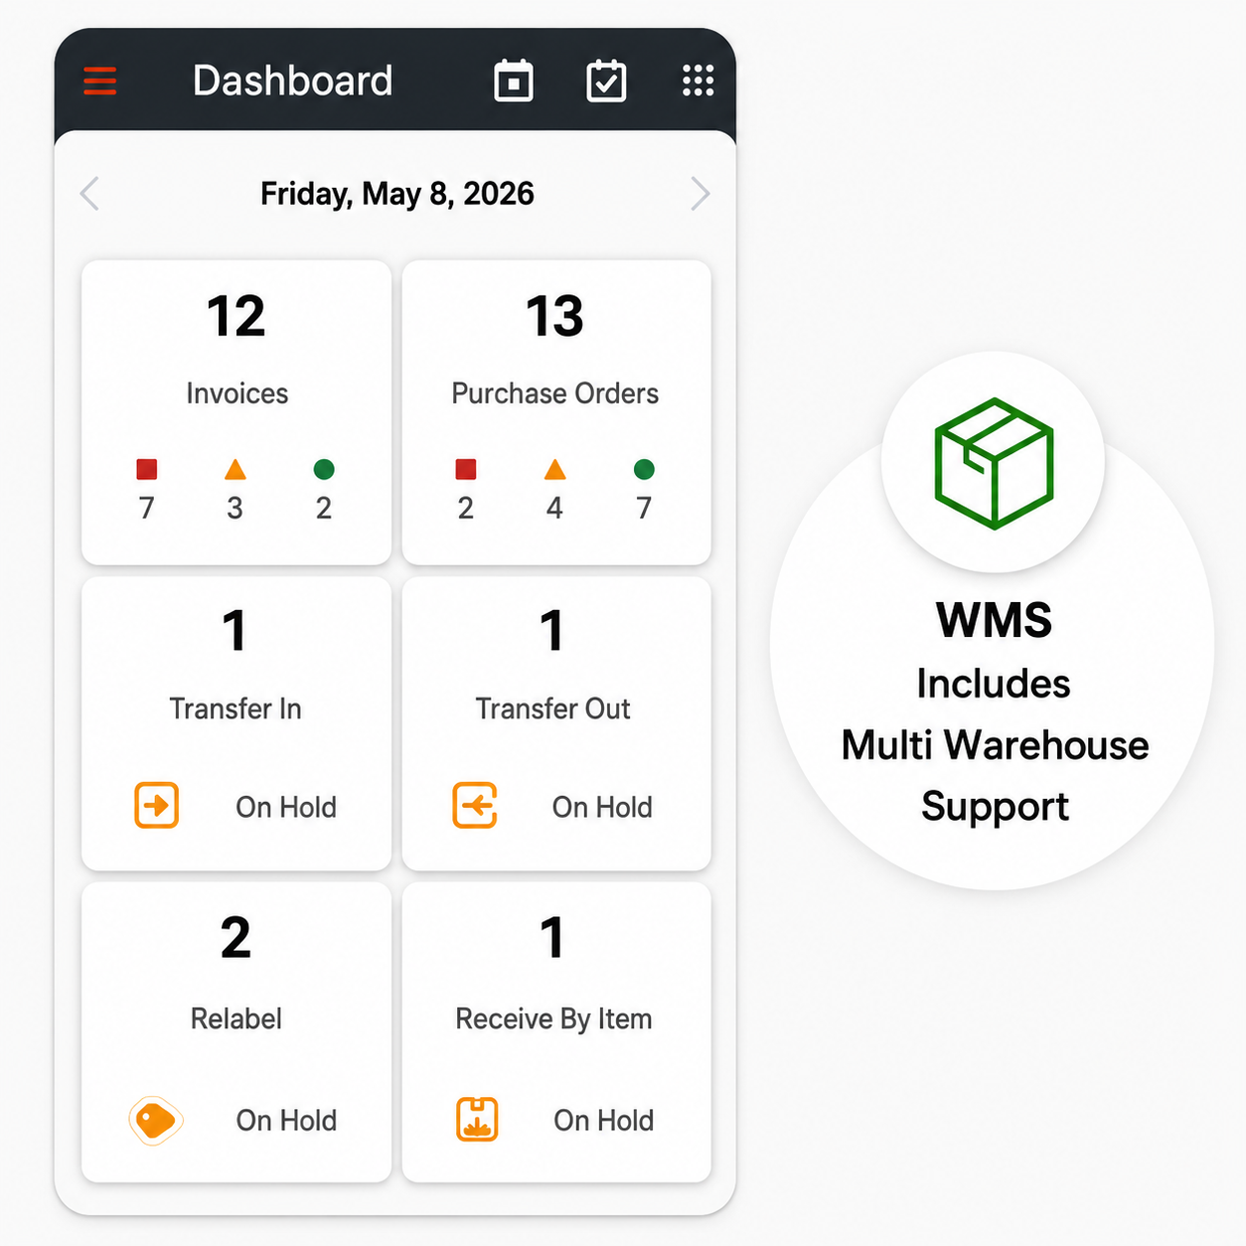Click count 4 under Purchase Orders triangle
Image resolution: width=1246 pixels, height=1246 pixels.
coord(554,509)
